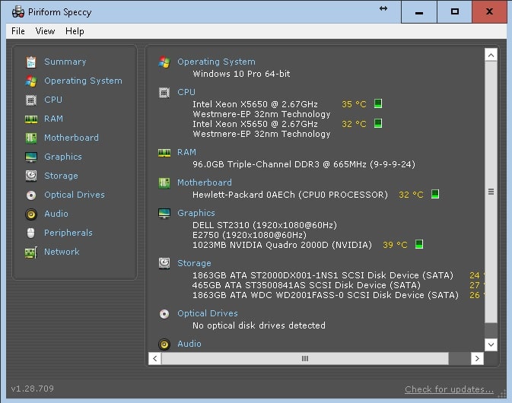The height and width of the screenshot is (403, 512).
Task: Click the horizontal scrollbar left arrow
Action: pos(155,359)
